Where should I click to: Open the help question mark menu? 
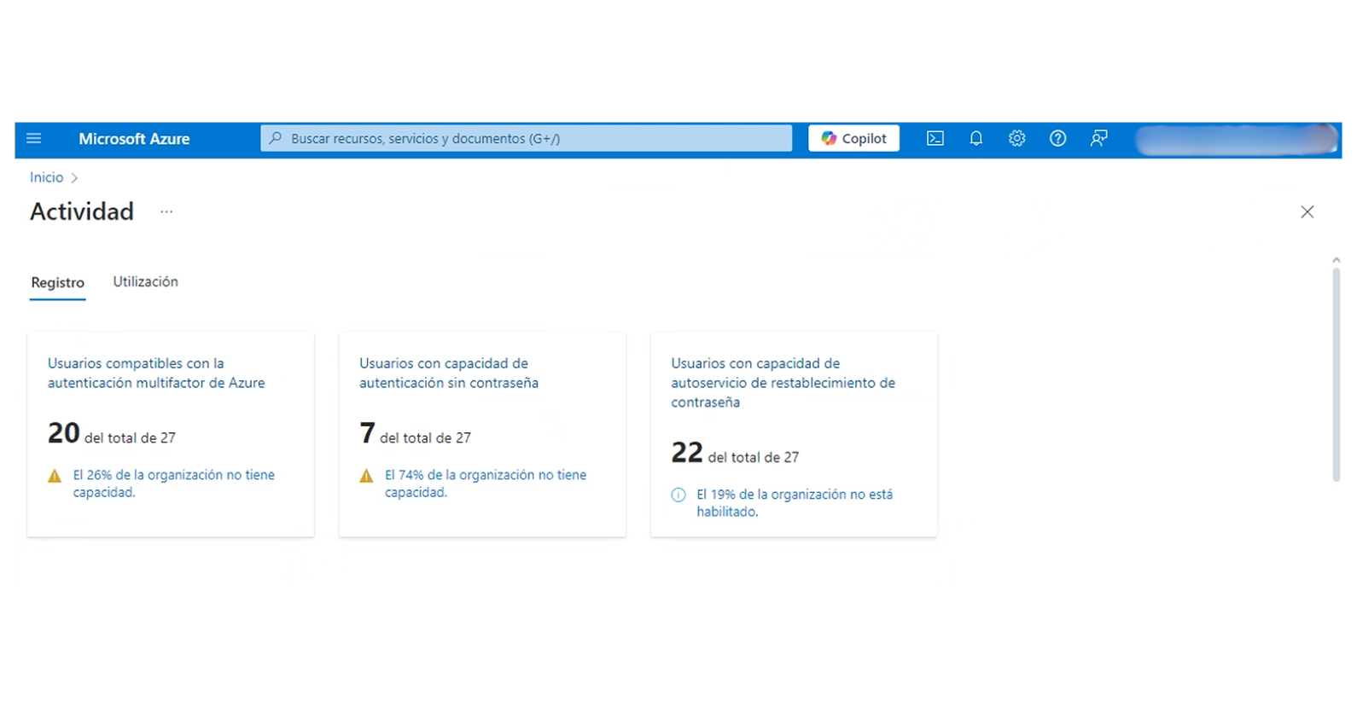pyautogui.click(x=1057, y=138)
